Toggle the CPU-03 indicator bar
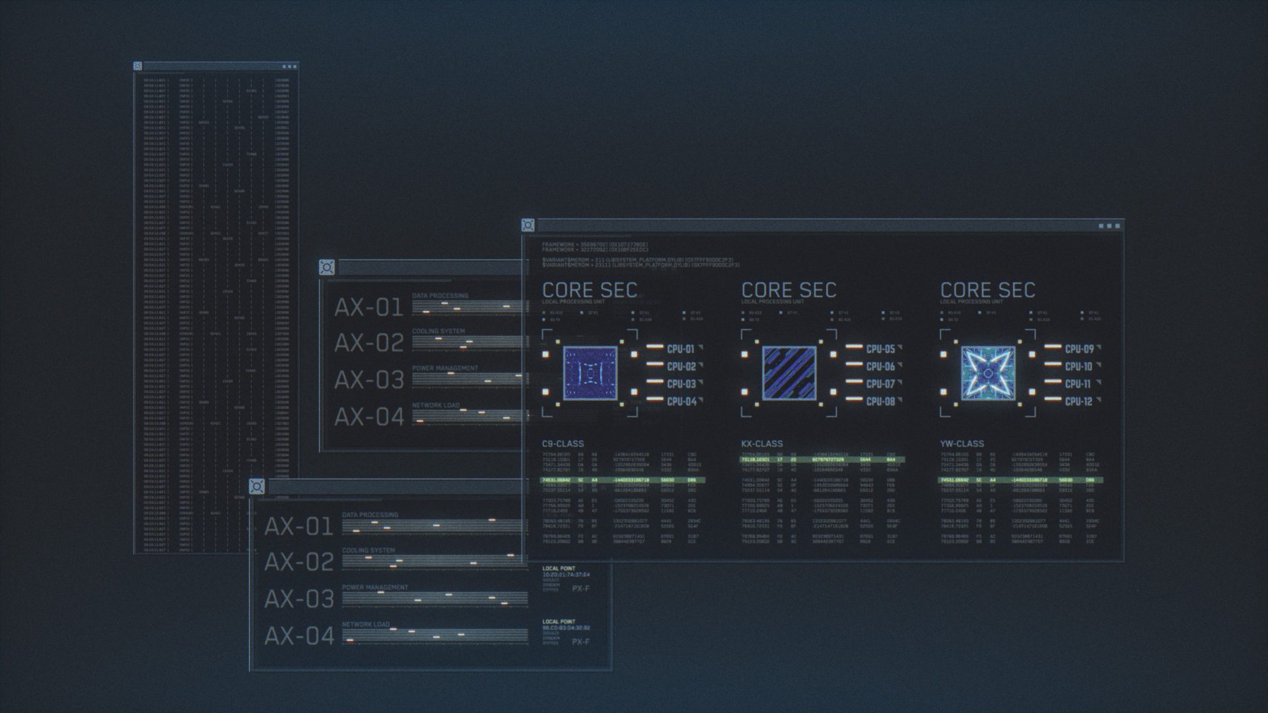 point(654,382)
